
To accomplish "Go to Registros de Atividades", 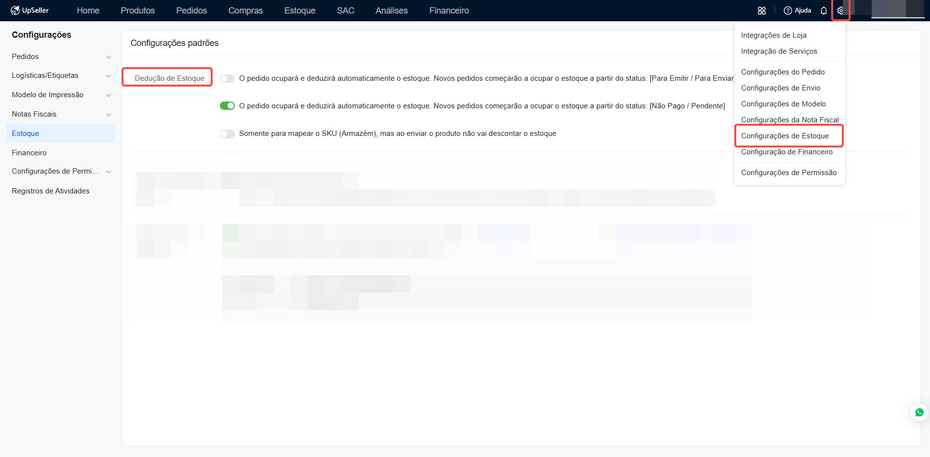I will point(50,191).
